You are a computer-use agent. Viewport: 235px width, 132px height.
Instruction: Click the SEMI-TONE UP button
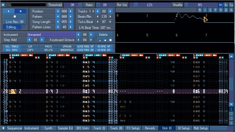point(85,46)
